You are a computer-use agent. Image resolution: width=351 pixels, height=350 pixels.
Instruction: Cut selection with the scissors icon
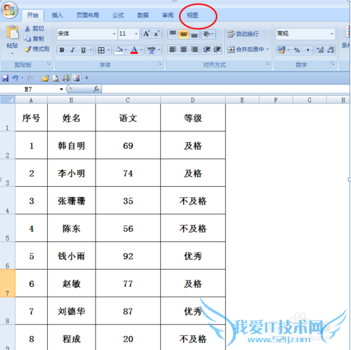(27, 29)
